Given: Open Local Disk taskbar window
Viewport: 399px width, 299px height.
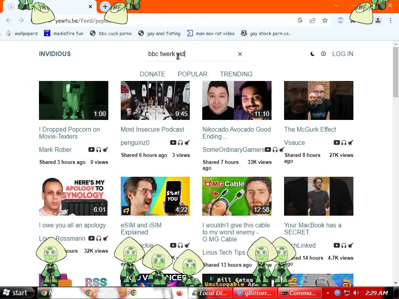Looking at the screenshot, I should (x=210, y=293).
